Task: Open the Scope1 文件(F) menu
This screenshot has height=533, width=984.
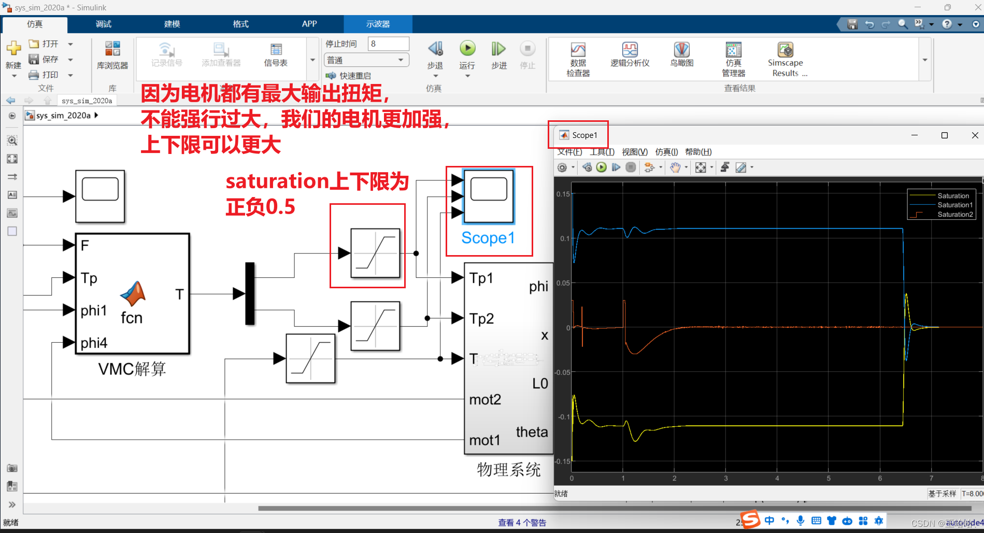Action: pos(569,152)
